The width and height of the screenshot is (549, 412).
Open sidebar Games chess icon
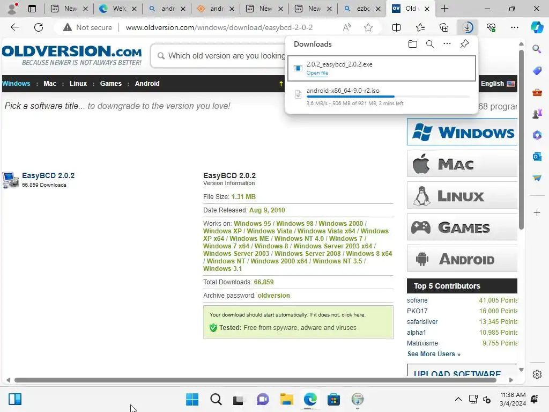537,114
